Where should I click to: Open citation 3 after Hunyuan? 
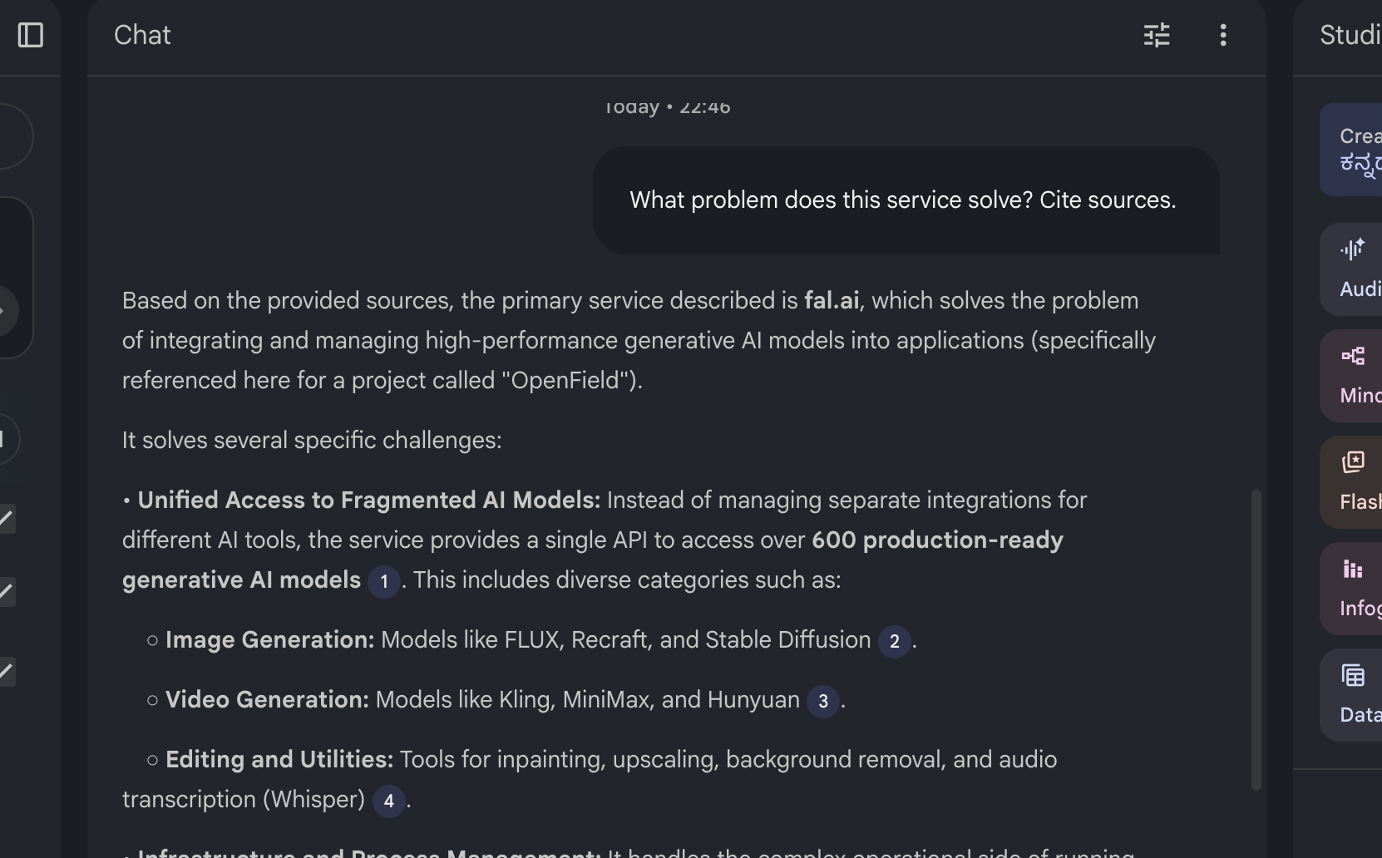click(822, 701)
